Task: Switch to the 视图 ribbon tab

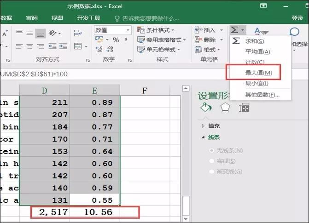Action: click(57, 18)
